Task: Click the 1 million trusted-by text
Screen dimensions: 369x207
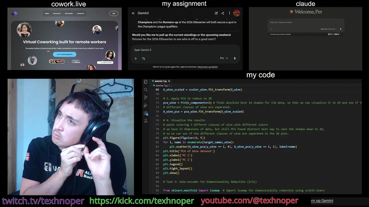Action: [x=76, y=62]
